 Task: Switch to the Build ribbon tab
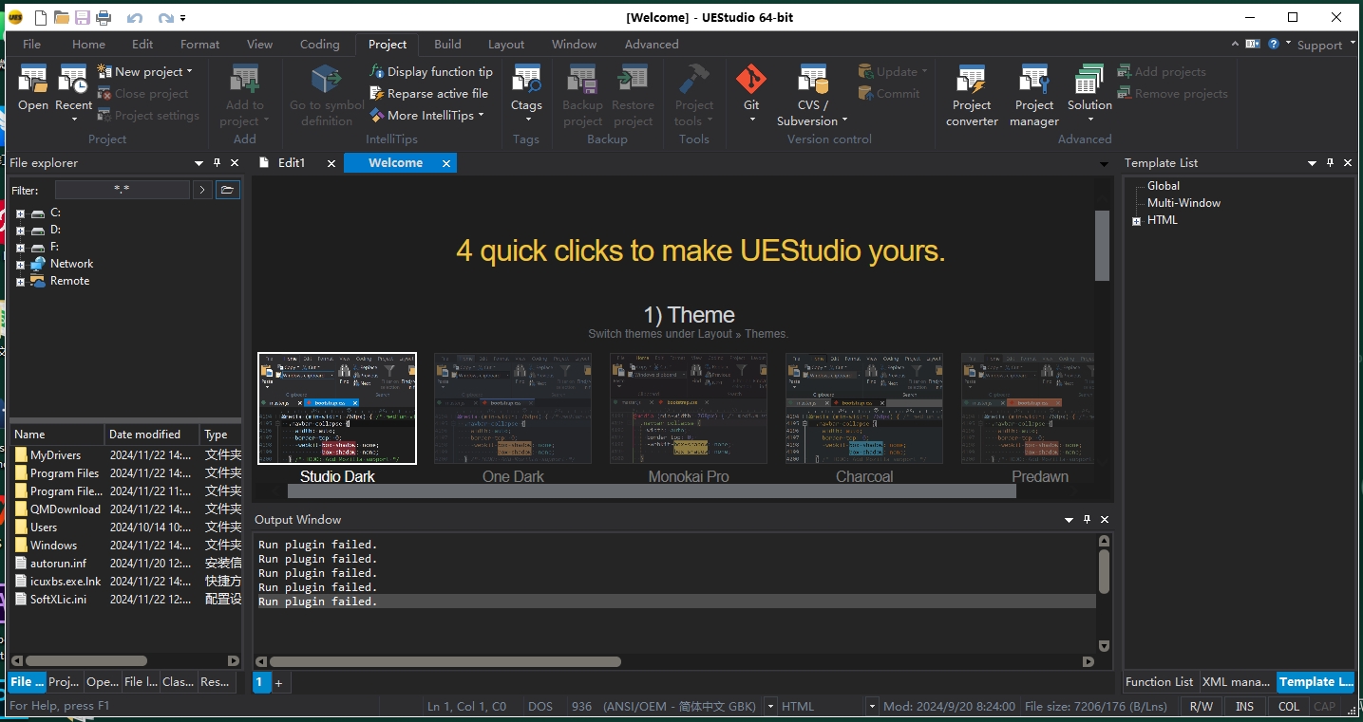pyautogui.click(x=447, y=44)
